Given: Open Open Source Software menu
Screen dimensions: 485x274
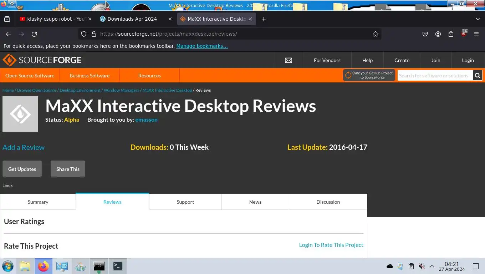Looking at the screenshot, I should tap(30, 76).
